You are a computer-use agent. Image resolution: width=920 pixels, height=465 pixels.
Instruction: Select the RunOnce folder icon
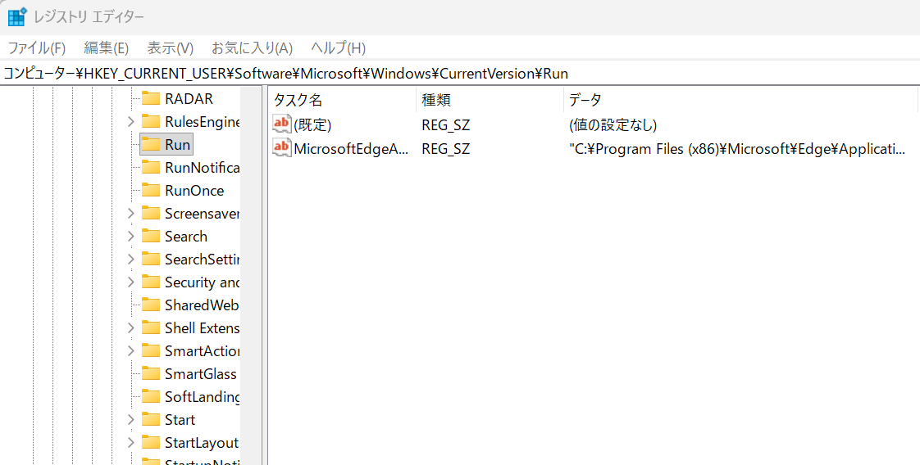(151, 190)
